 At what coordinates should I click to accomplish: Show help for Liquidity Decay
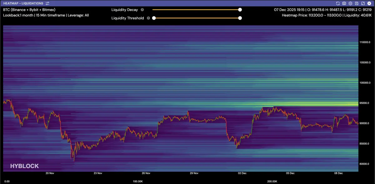pos(142,10)
